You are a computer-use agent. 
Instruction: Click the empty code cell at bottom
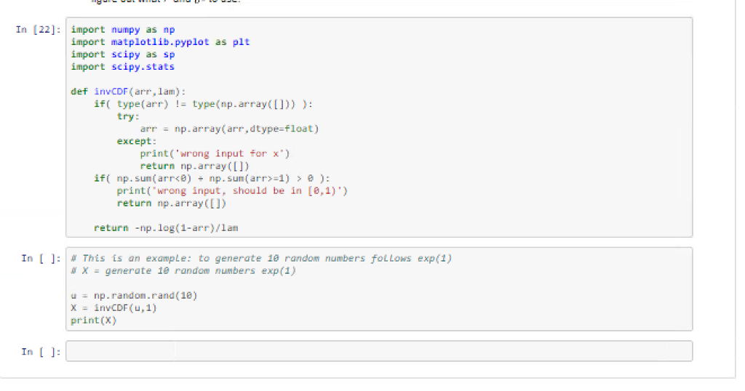click(x=378, y=351)
